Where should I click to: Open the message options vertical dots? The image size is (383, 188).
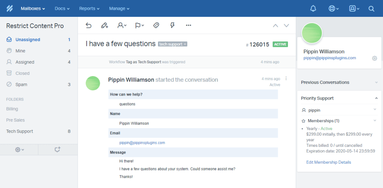click(x=286, y=79)
